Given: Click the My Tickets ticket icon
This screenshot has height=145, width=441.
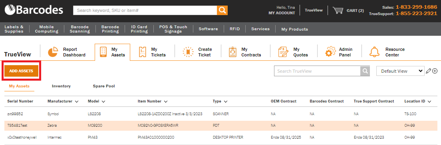Looking at the screenshot, I should [143, 52].
